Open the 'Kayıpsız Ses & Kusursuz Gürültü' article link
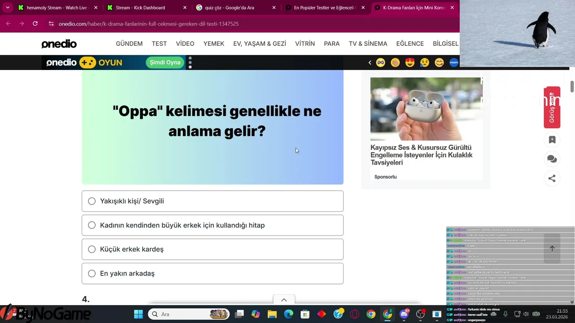The image size is (575, 323). tap(421, 155)
